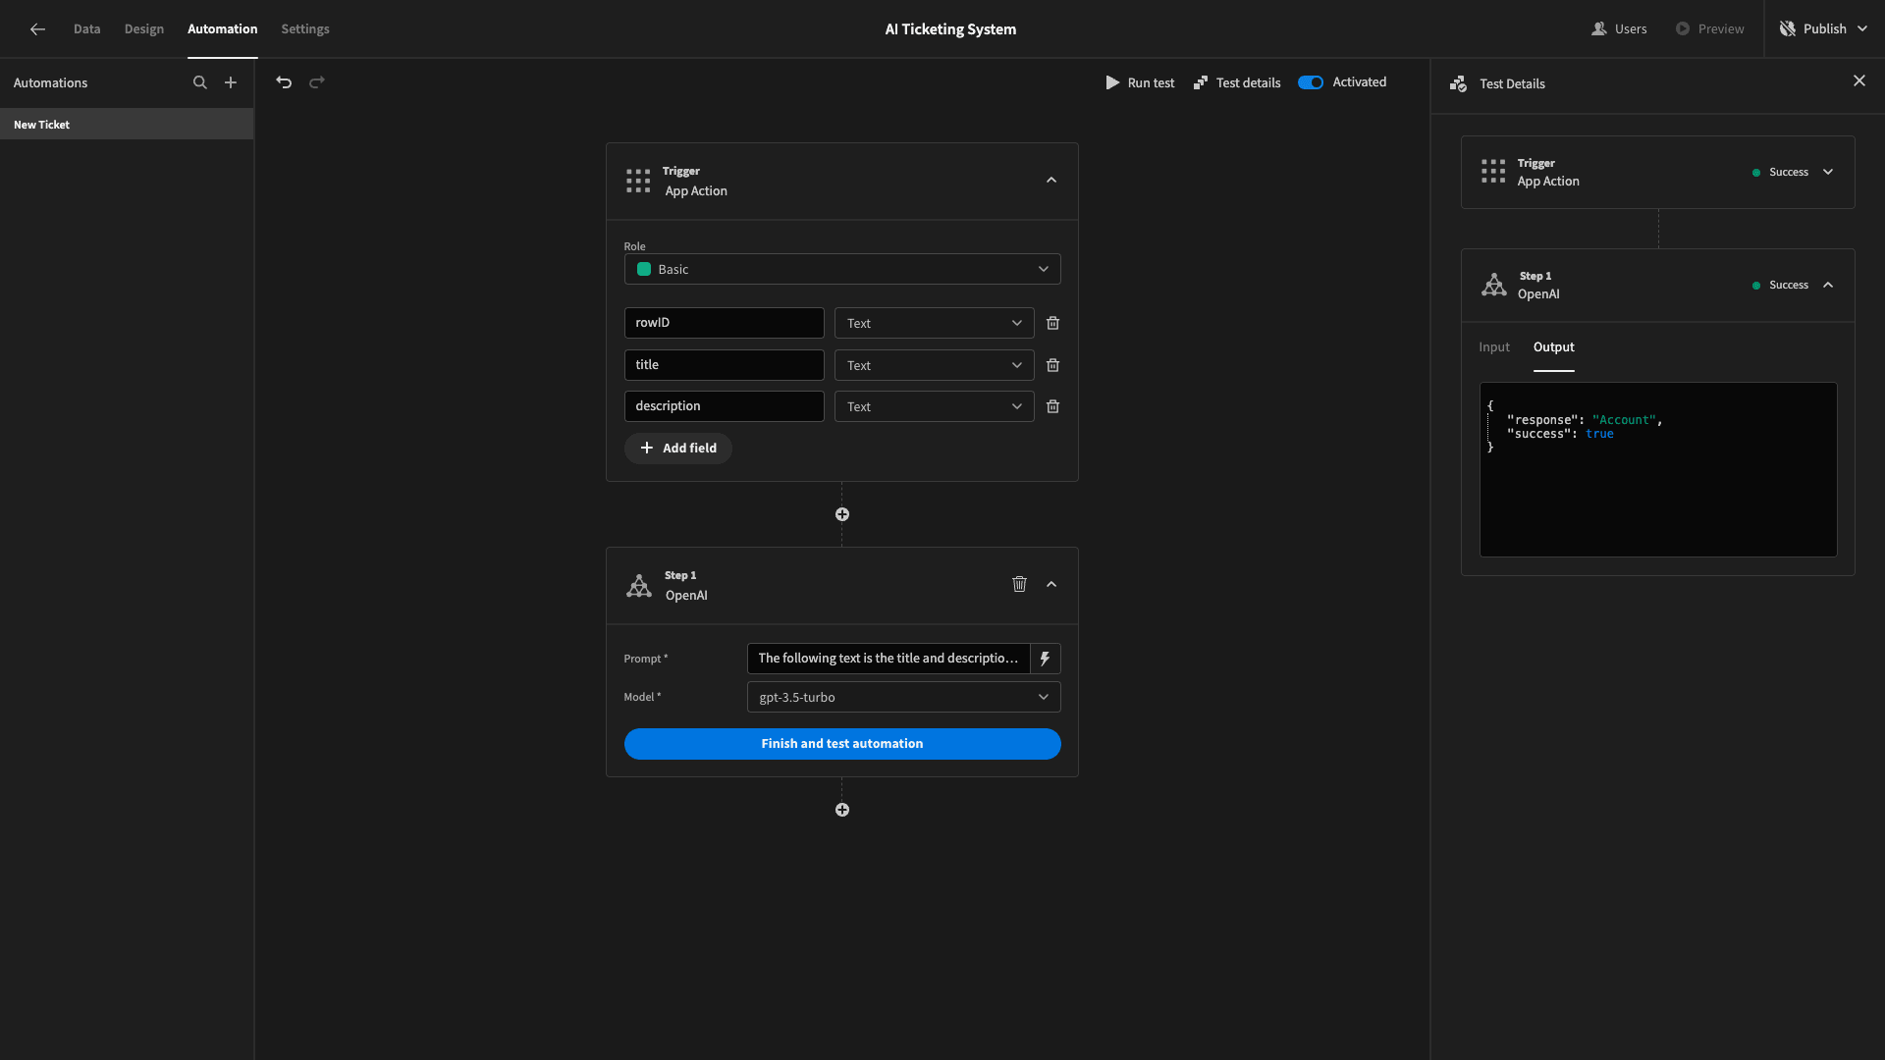Image resolution: width=1885 pixels, height=1060 pixels.
Task: Click the undo arrow icon
Action: coord(284,82)
